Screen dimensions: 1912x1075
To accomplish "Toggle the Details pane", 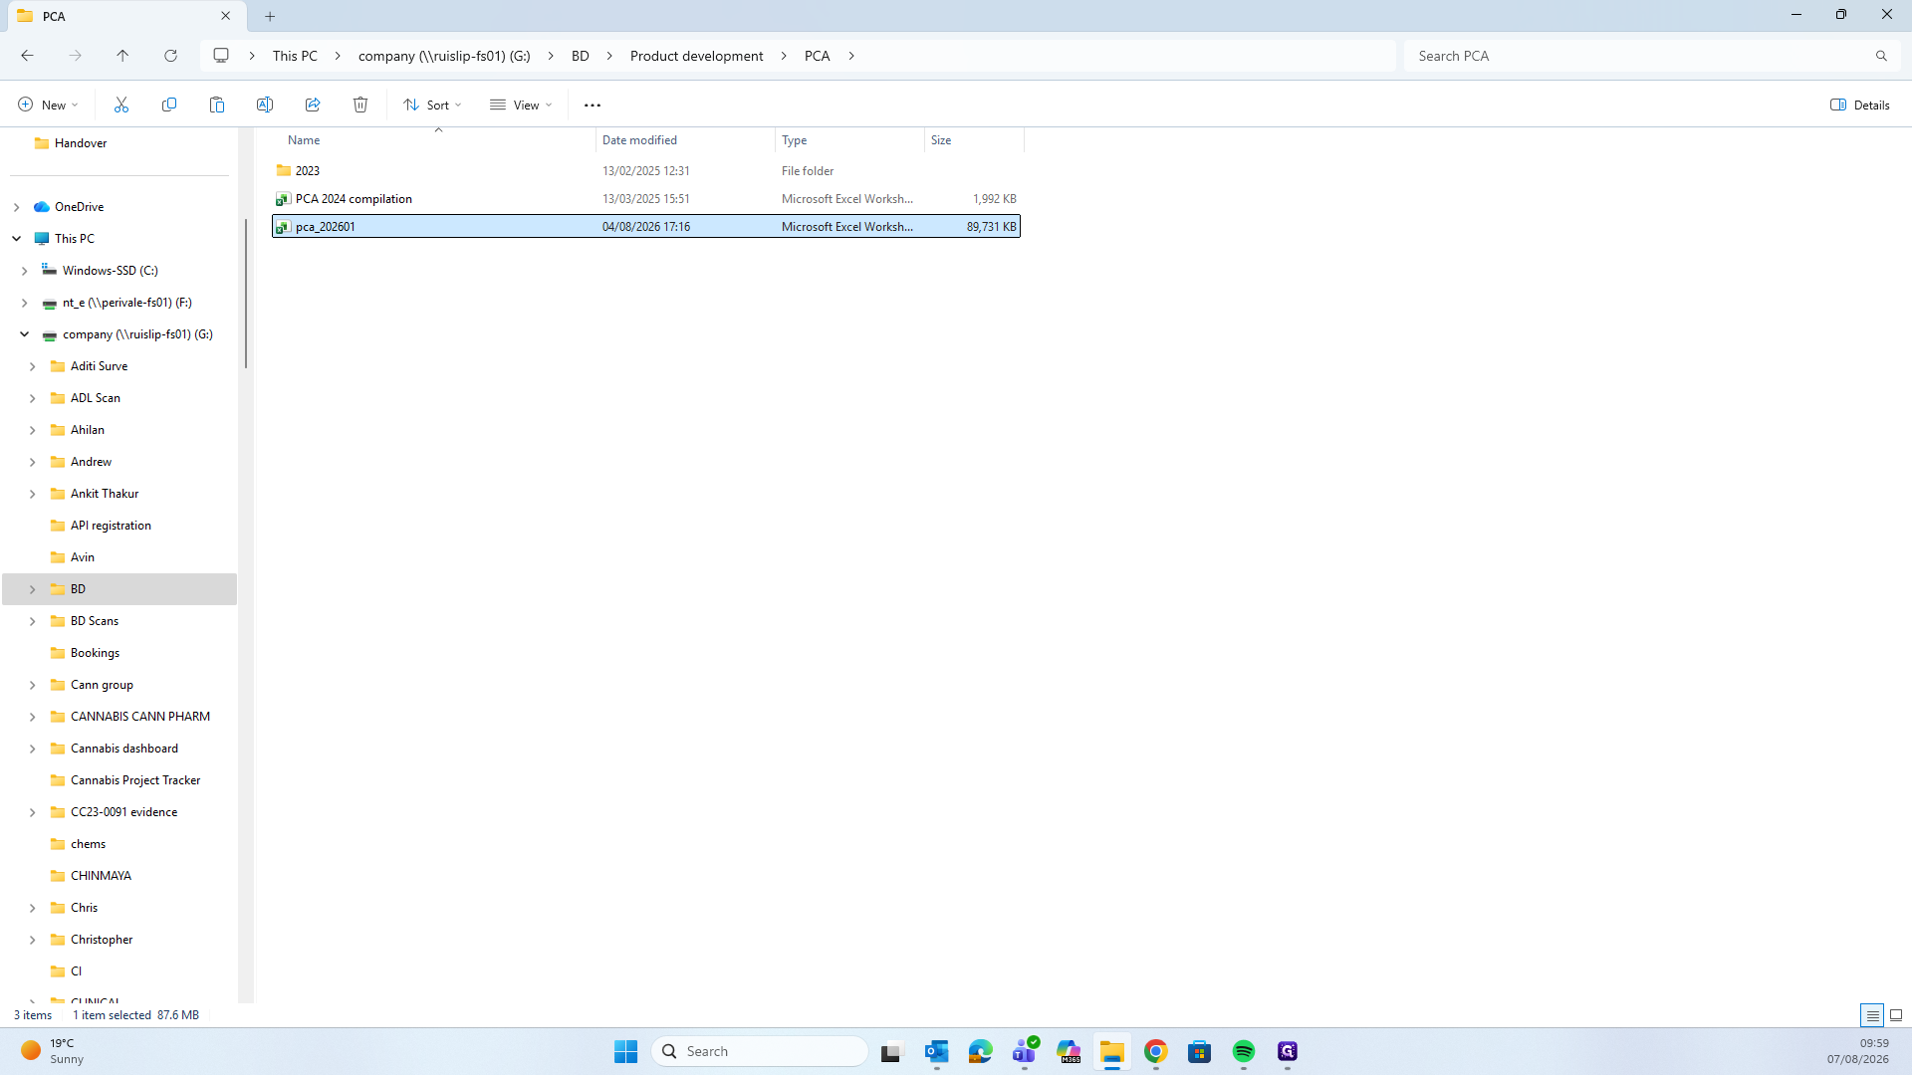I will [x=1859, y=105].
